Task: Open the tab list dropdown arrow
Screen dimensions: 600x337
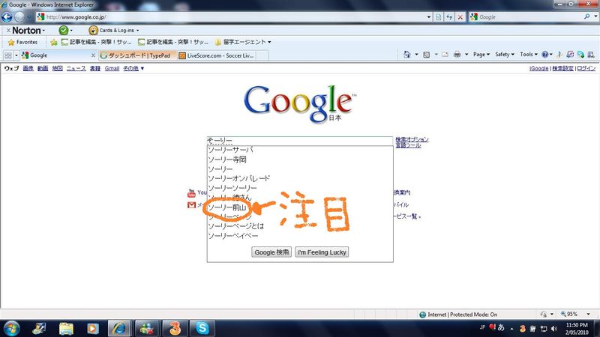Action: [x=16, y=55]
